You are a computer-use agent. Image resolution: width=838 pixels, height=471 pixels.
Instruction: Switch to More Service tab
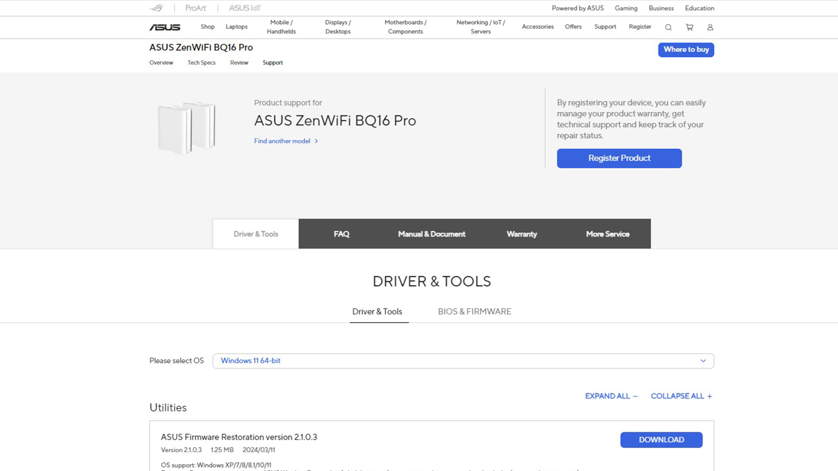click(608, 234)
